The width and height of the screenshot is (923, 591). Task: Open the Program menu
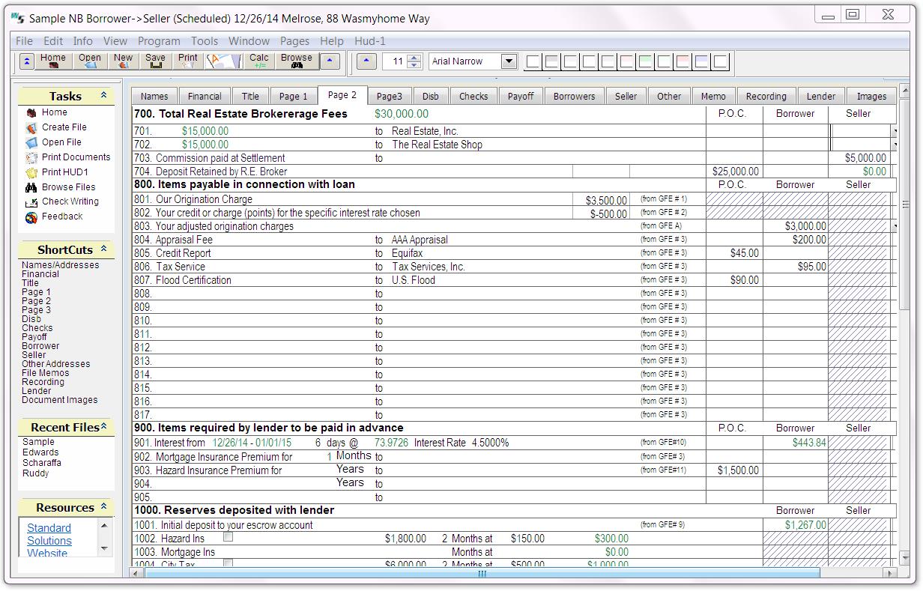pos(159,41)
